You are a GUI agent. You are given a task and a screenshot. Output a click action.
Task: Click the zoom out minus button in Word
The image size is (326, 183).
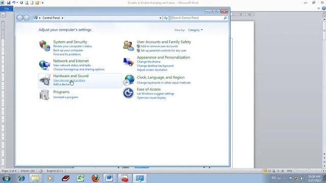(x=295, y=171)
